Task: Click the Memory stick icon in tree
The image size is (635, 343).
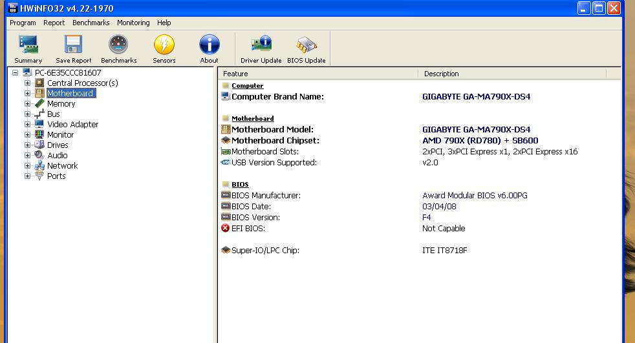Action: tap(39, 103)
